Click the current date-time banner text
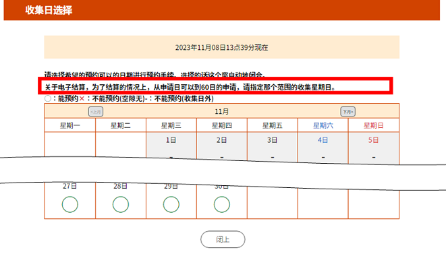 click(x=221, y=47)
